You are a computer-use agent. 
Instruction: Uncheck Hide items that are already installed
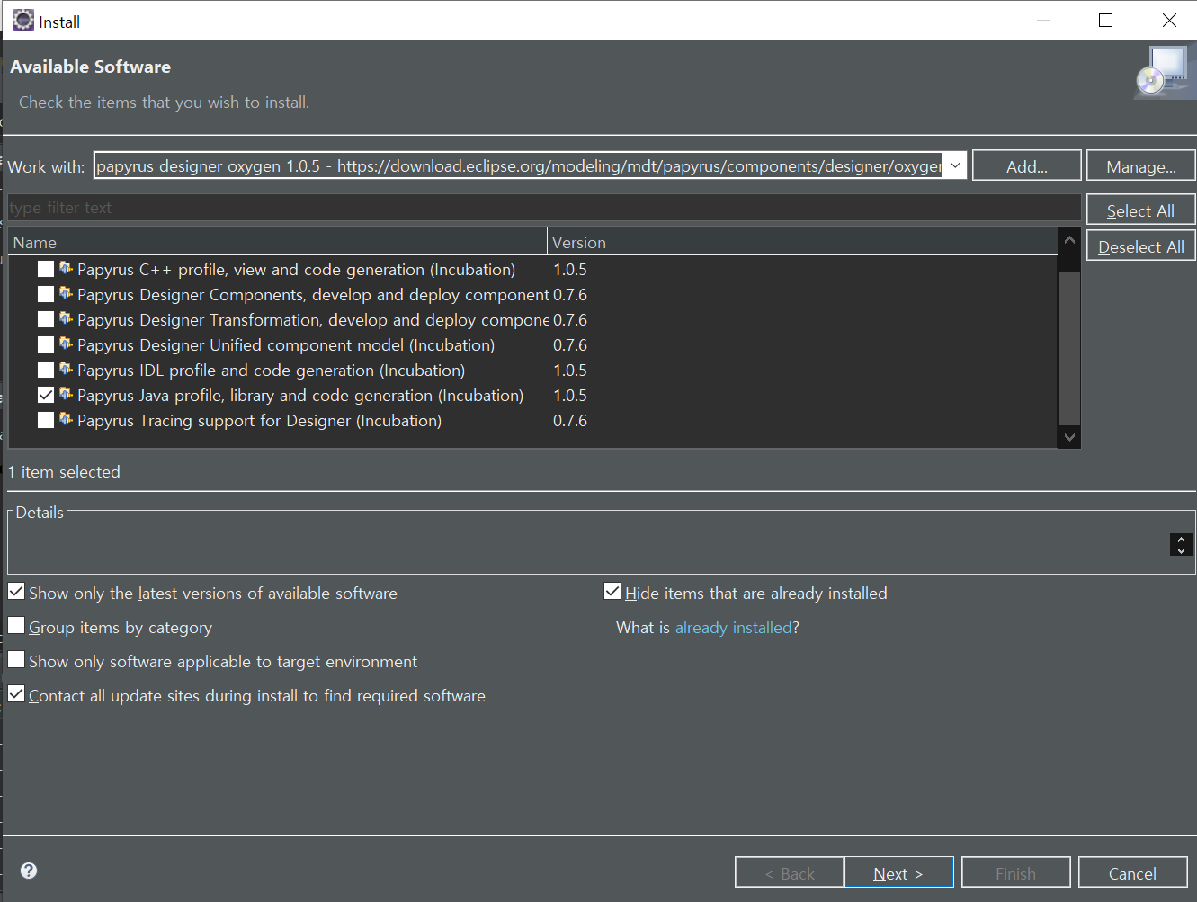612,592
